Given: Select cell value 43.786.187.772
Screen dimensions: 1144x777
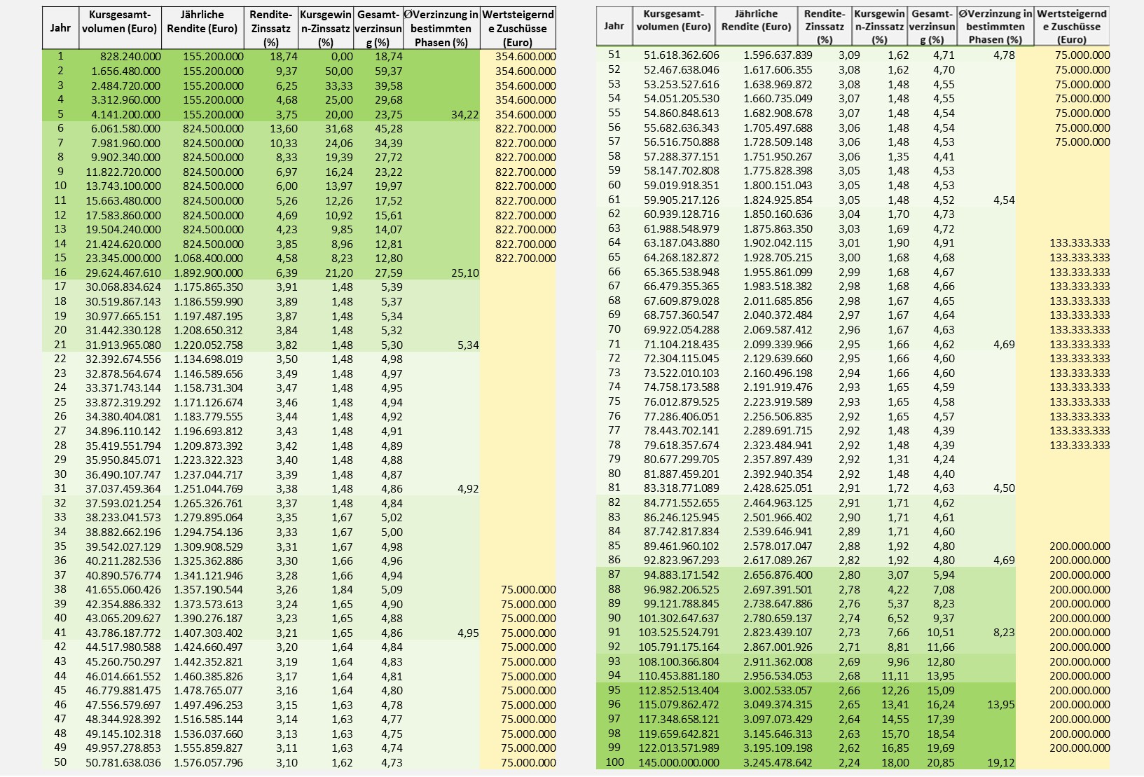Looking at the screenshot, I should click(123, 633).
